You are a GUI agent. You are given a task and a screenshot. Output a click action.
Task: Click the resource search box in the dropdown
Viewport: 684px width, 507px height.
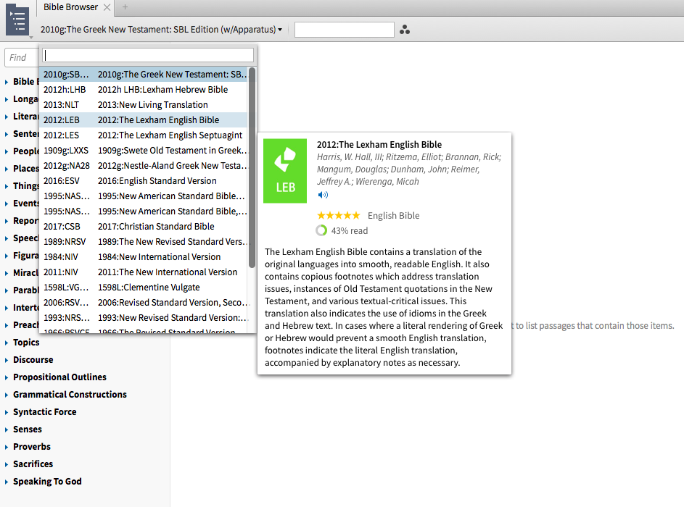148,55
